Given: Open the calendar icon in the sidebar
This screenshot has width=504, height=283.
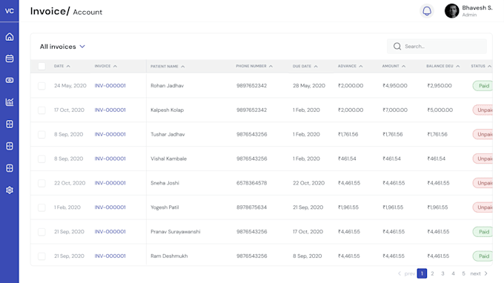Looking at the screenshot, I should 10,59.
